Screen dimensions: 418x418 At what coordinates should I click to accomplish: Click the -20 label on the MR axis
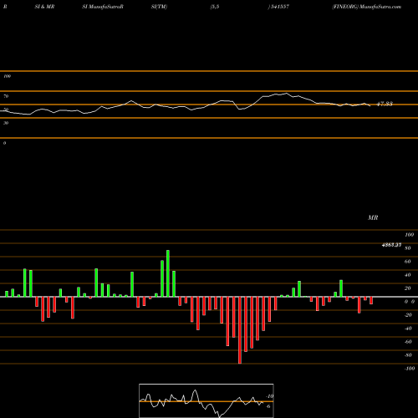pyautogui.click(x=408, y=315)
